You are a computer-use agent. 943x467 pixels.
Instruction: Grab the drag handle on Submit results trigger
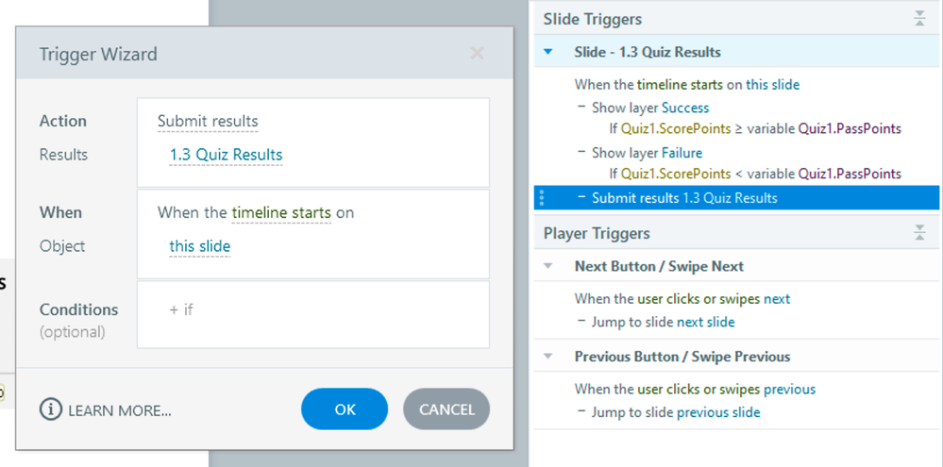[542, 198]
